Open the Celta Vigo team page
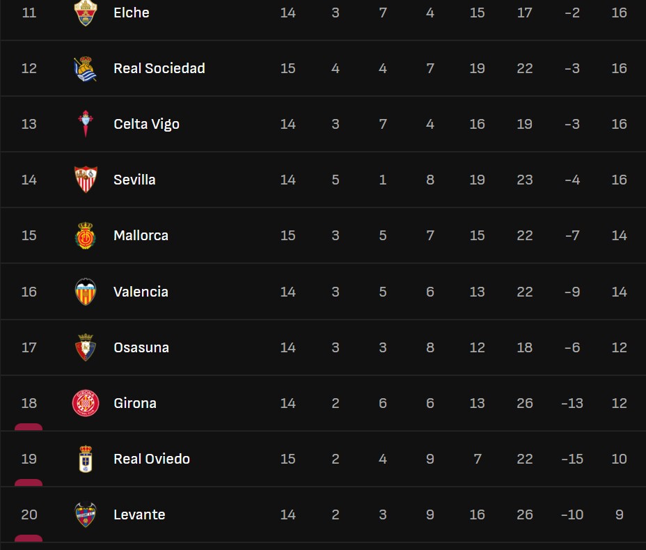 (x=146, y=124)
